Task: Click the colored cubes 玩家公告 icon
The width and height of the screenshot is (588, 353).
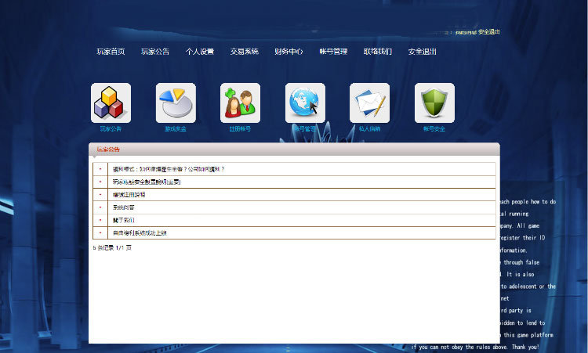Action: pos(111,103)
